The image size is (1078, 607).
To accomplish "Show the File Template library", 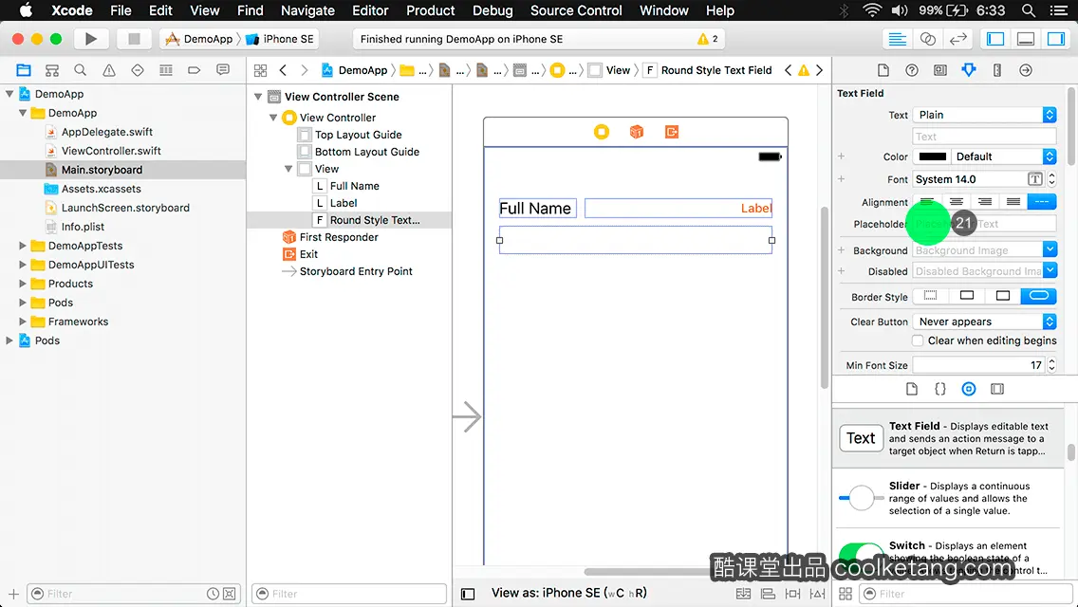I will [912, 389].
